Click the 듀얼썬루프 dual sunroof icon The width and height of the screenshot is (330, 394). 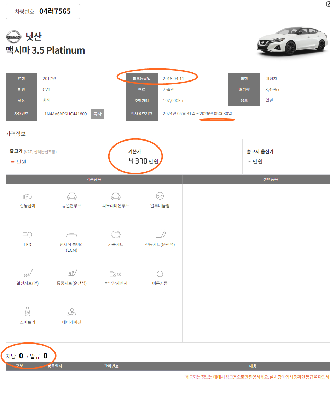[72, 196]
